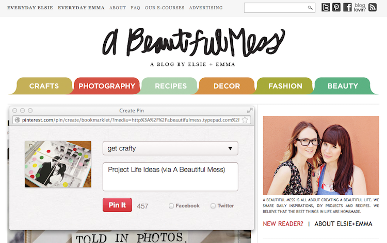
Task: Click the zoom button of the Create Pin window
Action: (x=30, y=111)
